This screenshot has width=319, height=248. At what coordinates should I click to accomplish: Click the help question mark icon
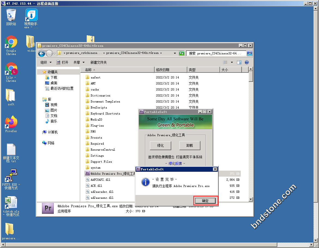coord(246,62)
